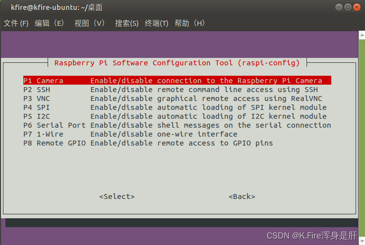Open the 搜索(S) menu

coord(126,23)
